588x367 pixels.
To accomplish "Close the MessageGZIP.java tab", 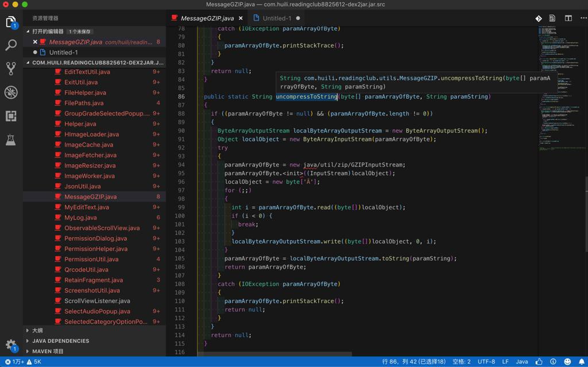I will [x=241, y=18].
